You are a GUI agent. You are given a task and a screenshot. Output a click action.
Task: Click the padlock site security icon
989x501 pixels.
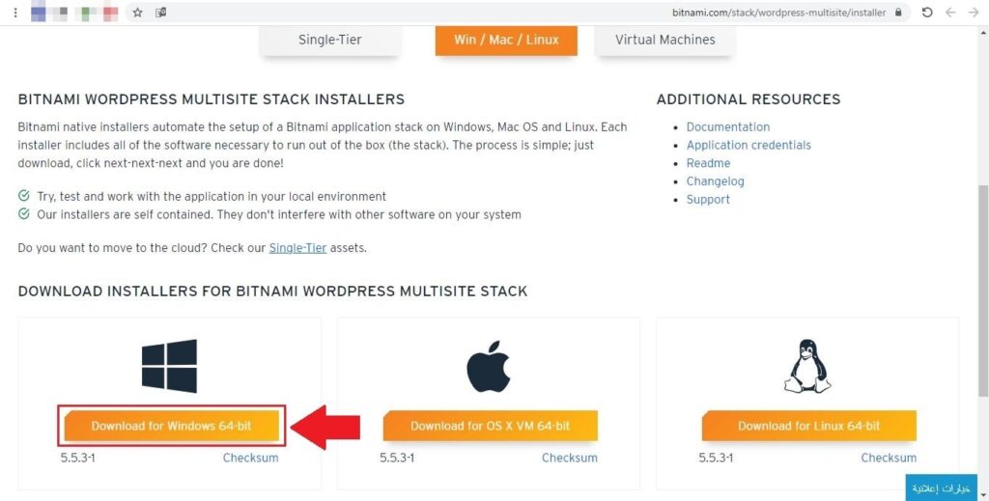tap(899, 13)
